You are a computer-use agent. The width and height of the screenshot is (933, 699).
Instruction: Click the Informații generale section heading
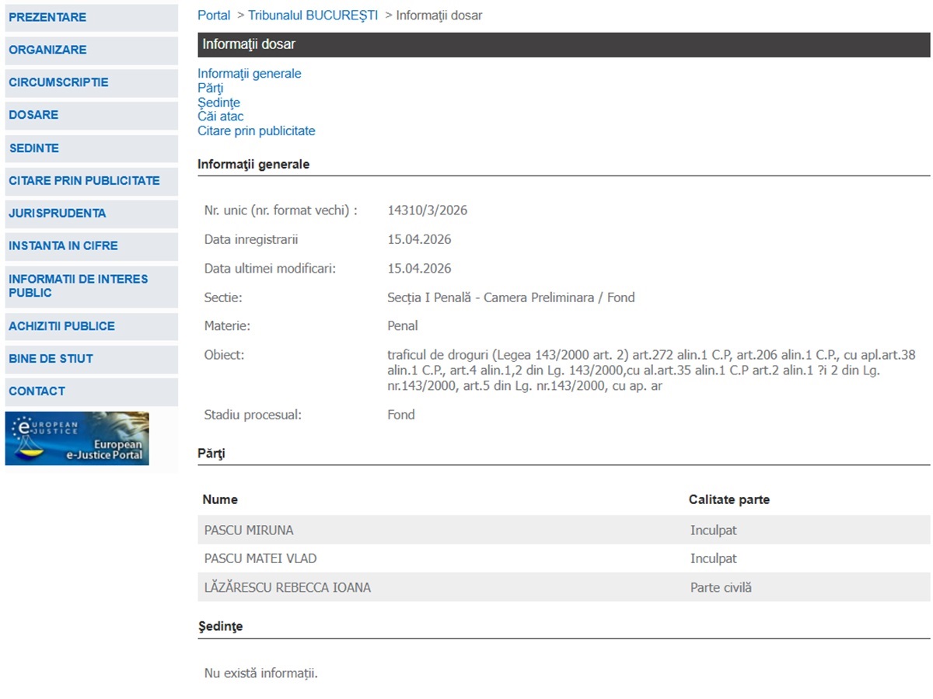click(253, 165)
